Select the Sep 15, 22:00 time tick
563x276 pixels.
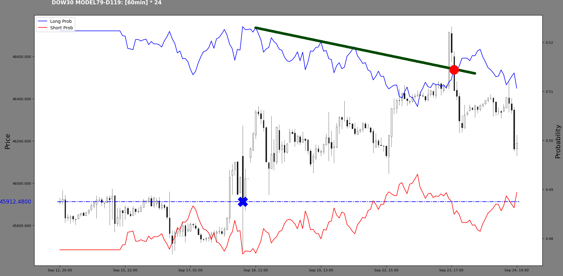(125, 270)
